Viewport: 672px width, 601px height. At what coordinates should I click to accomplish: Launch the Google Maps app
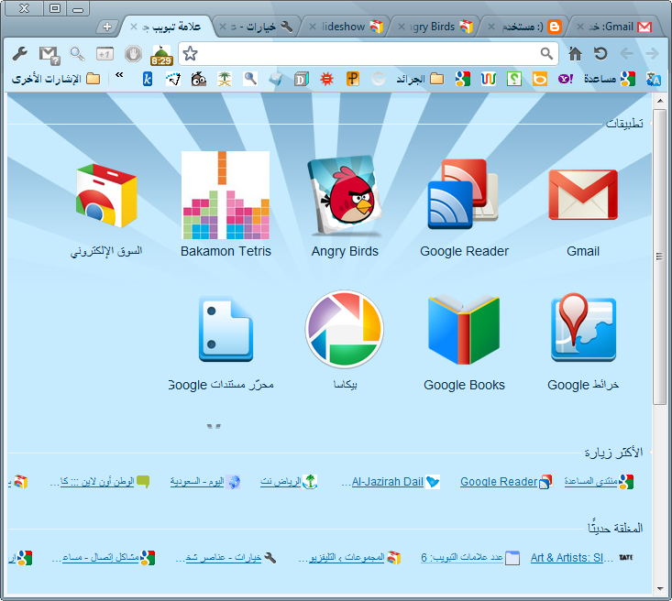click(583, 342)
